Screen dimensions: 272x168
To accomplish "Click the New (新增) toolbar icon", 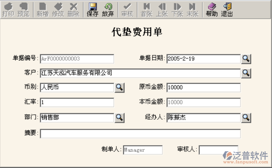I will pyautogui.click(x=43, y=10).
